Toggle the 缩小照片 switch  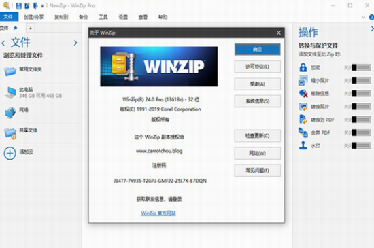click(x=361, y=81)
